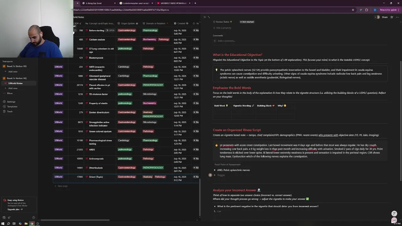Open the 'Diverticulosis' row

[96, 168]
